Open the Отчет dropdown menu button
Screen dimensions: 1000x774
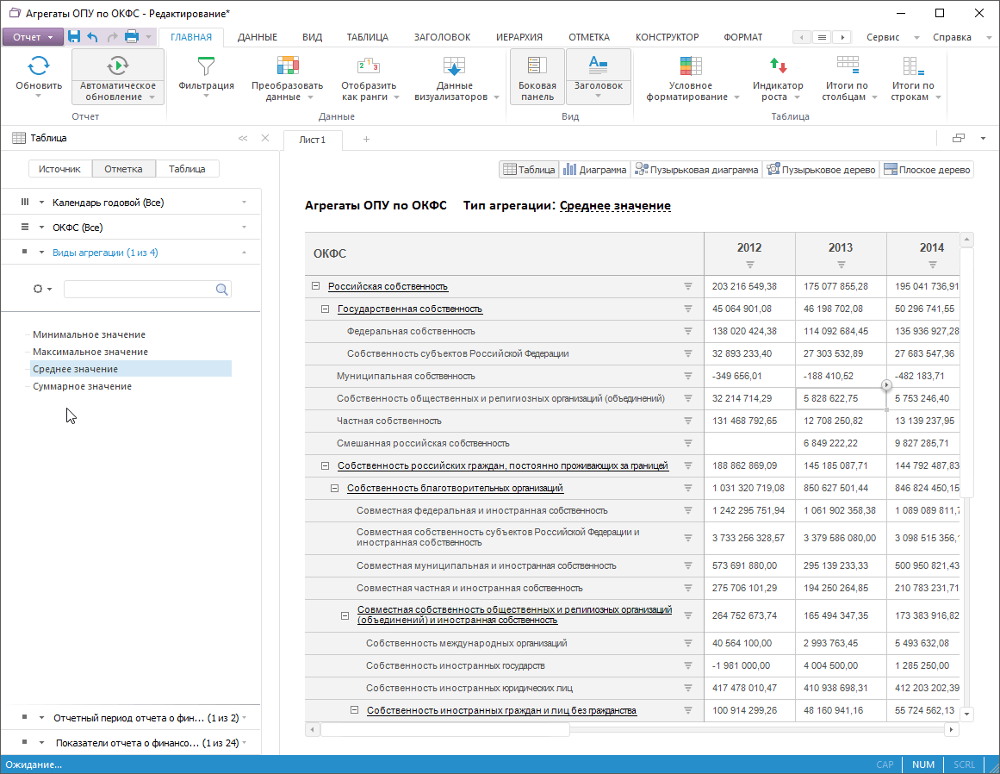coord(33,37)
